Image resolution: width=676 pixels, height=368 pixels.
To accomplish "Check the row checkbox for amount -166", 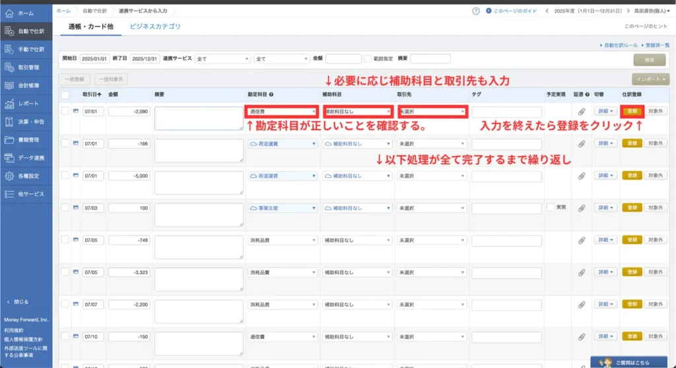I will click(65, 143).
